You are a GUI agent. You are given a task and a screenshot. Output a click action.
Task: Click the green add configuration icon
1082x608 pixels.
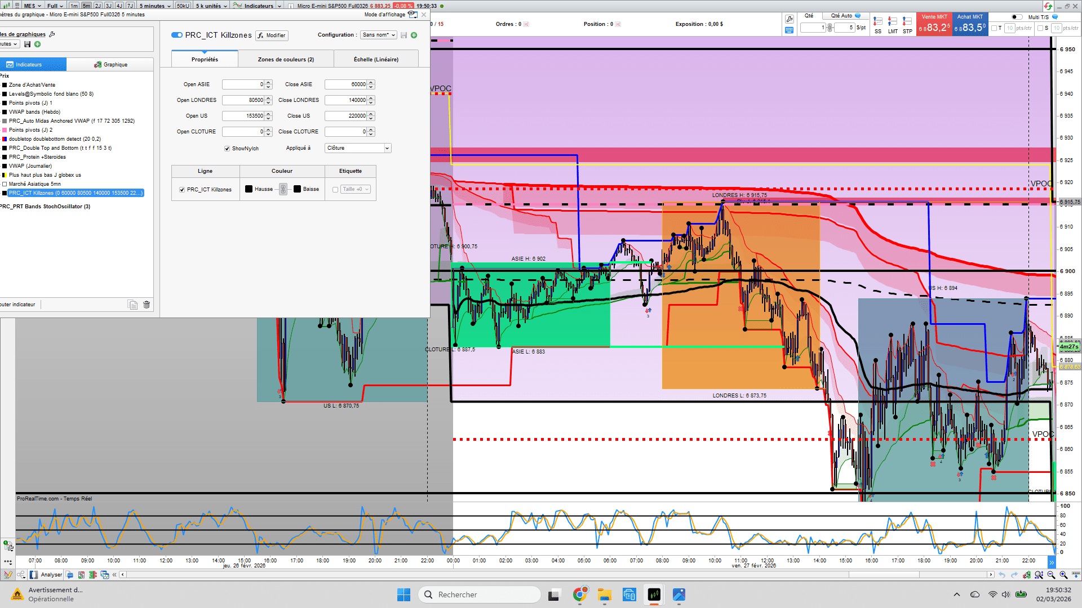tap(414, 35)
